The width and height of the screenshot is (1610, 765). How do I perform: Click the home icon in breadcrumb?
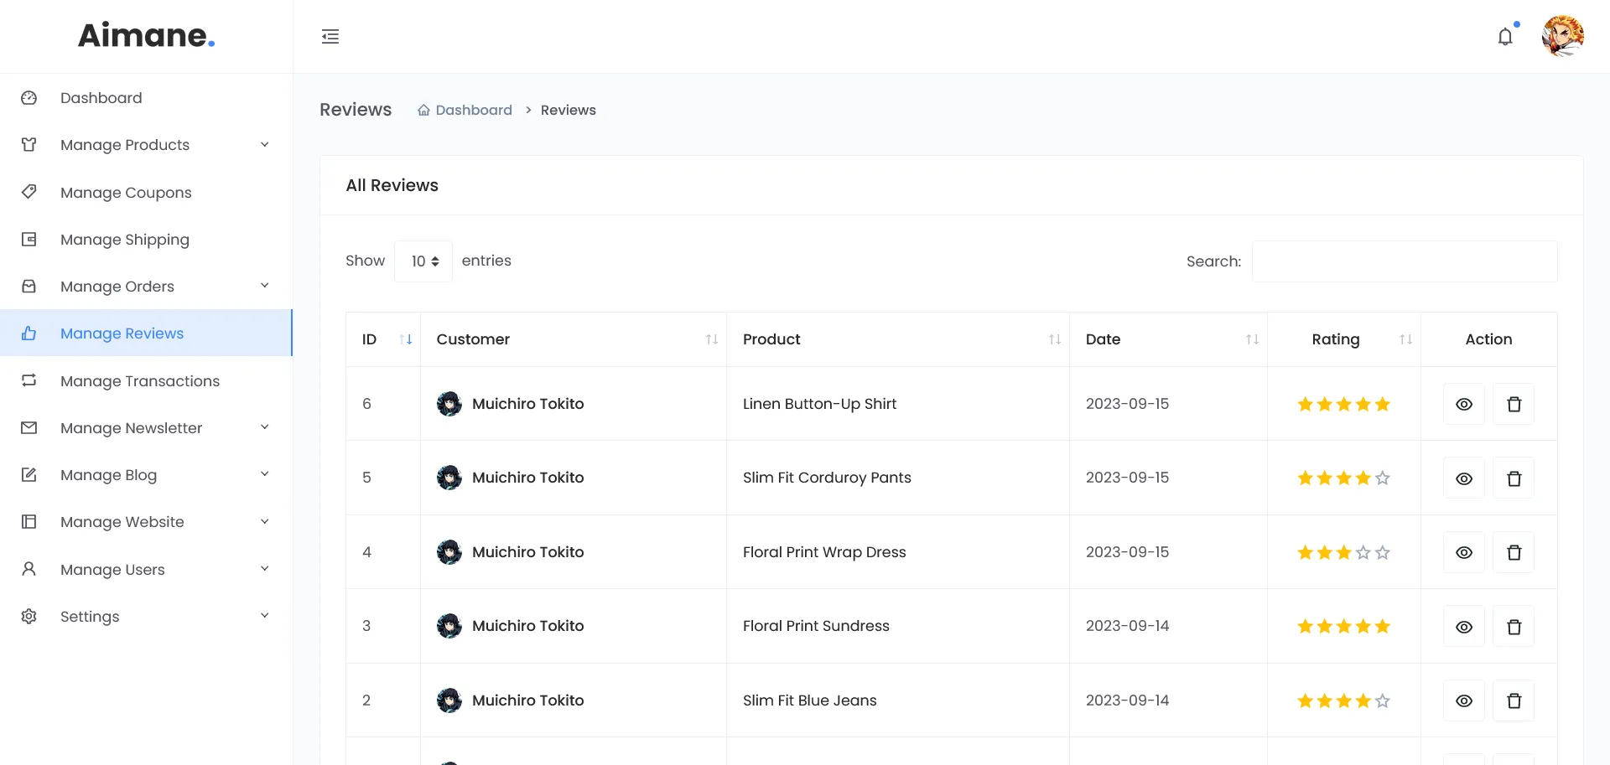tap(424, 110)
